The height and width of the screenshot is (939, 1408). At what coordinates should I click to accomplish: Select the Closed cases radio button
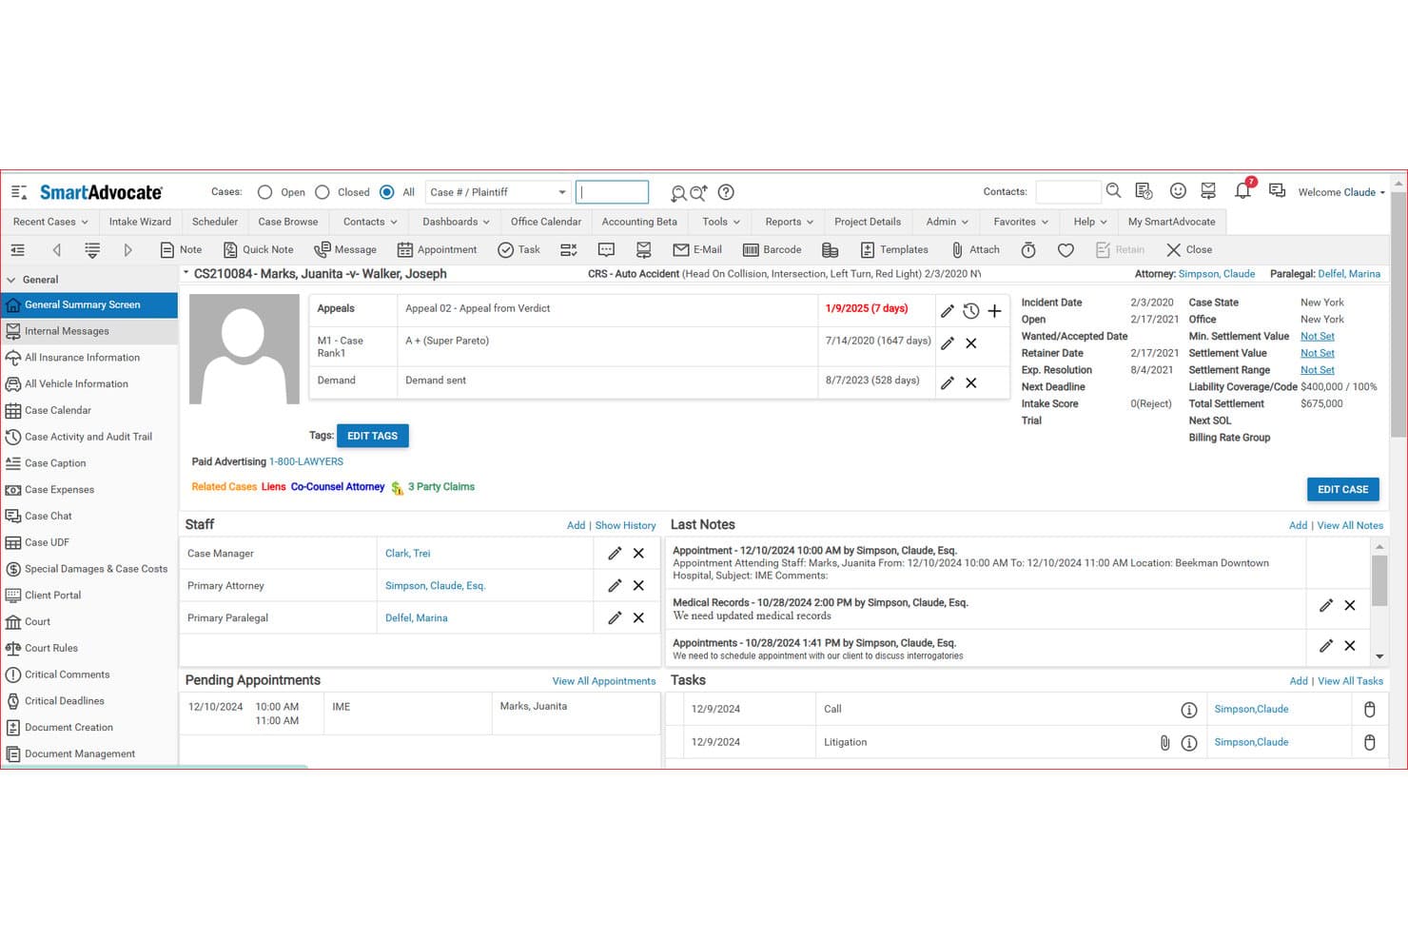point(323,192)
